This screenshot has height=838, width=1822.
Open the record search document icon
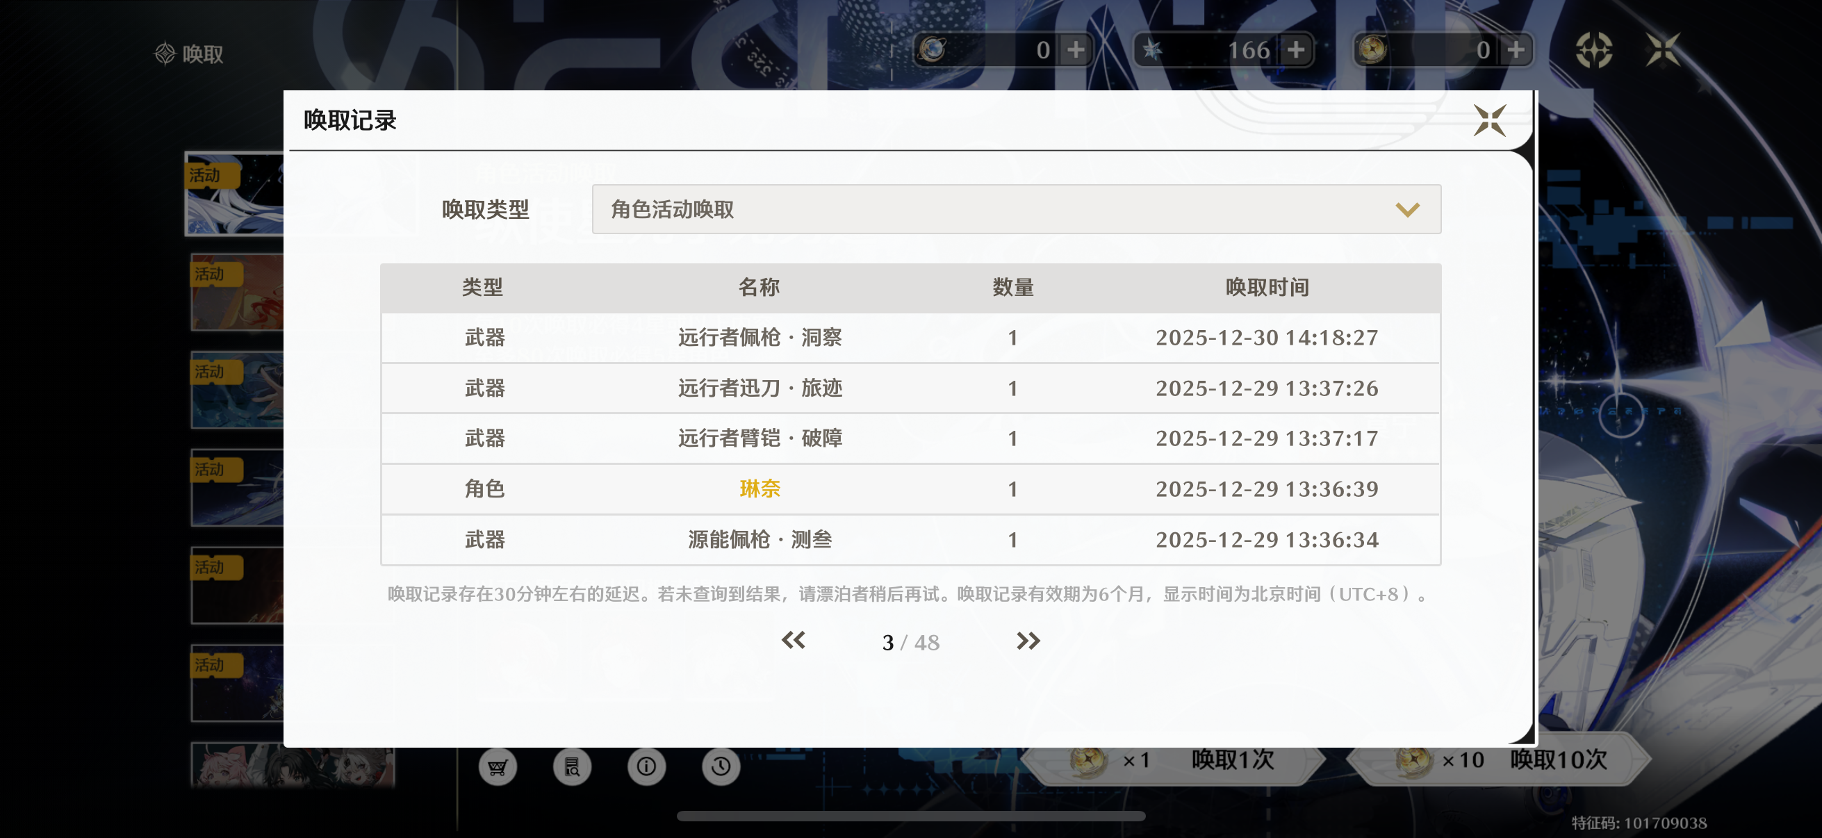571,766
